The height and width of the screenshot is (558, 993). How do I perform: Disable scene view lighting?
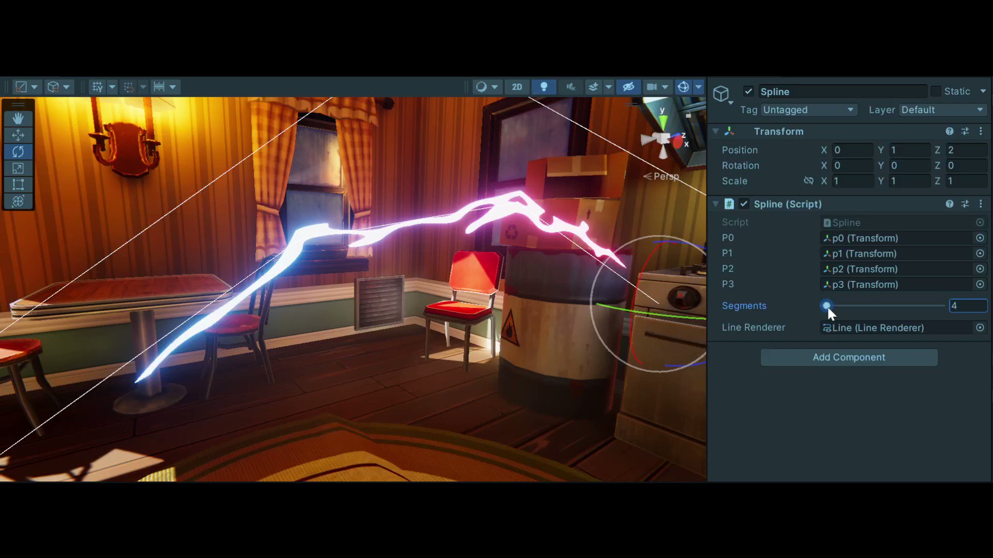pyautogui.click(x=544, y=86)
